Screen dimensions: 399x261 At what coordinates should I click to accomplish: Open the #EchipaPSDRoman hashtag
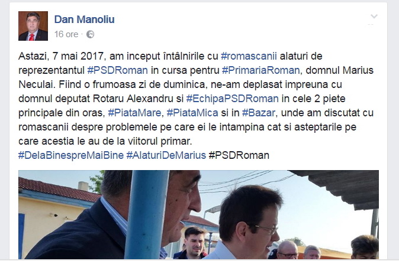click(x=232, y=99)
